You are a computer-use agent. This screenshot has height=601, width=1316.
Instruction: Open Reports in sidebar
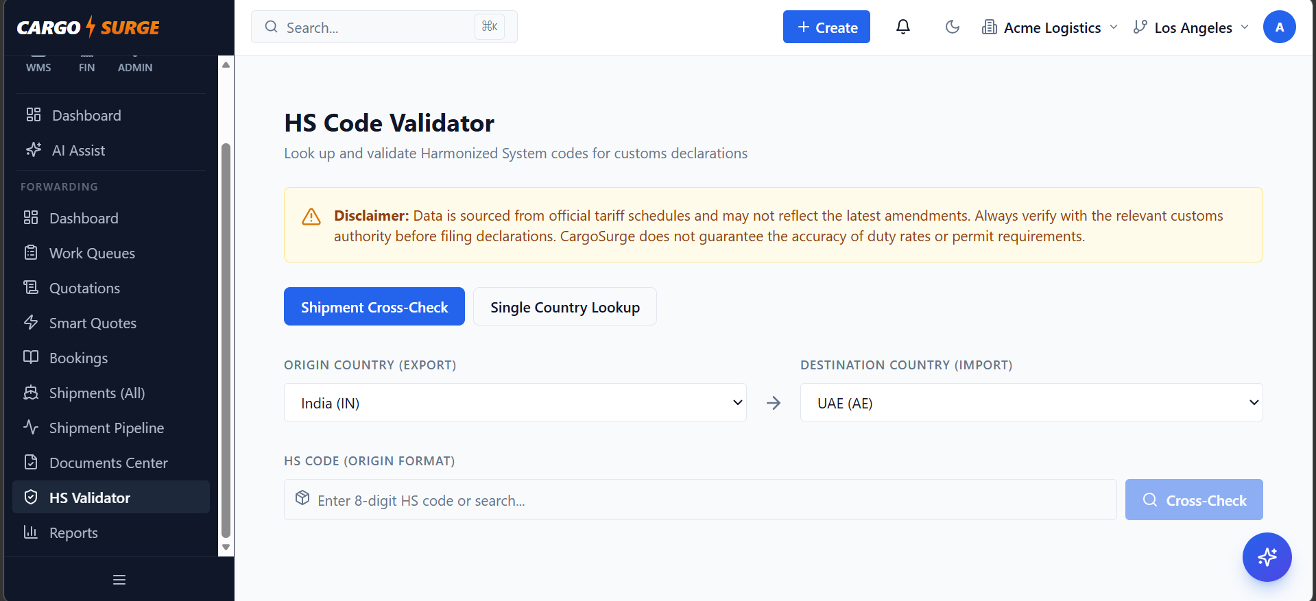(110, 532)
